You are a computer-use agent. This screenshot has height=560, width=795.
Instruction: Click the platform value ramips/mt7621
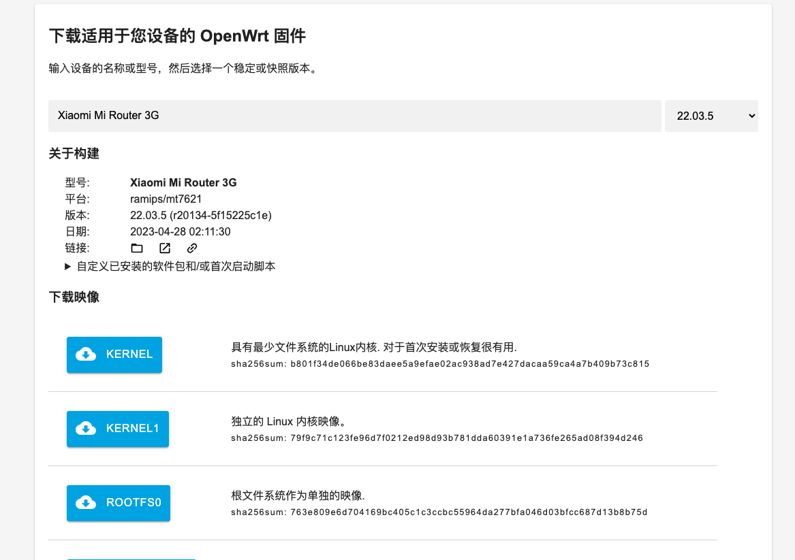pyautogui.click(x=166, y=199)
